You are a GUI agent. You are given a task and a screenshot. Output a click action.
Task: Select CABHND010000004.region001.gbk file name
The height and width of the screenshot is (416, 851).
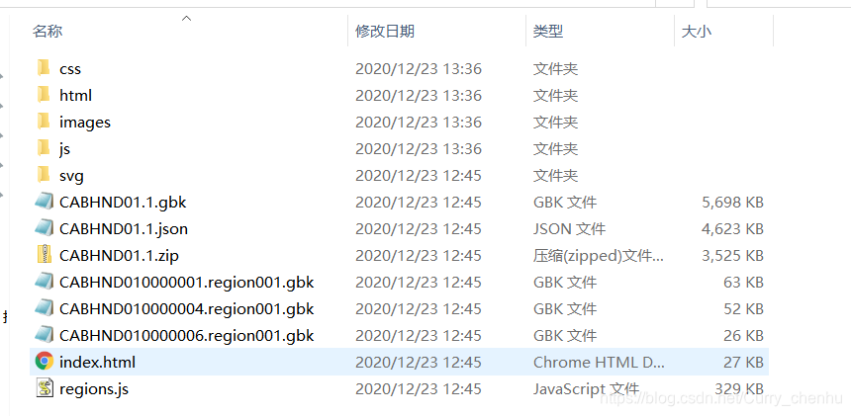(187, 308)
